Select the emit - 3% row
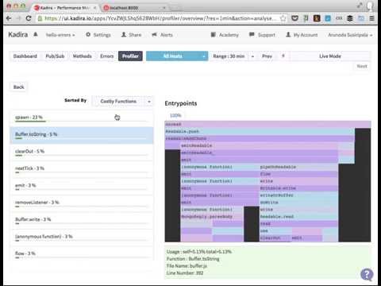Image resolution: width=381 pixels, height=286 pixels. (x=82, y=186)
